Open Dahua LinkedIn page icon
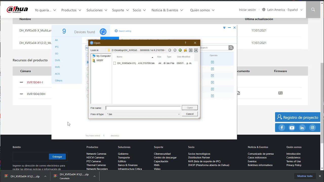 click(302, 128)
